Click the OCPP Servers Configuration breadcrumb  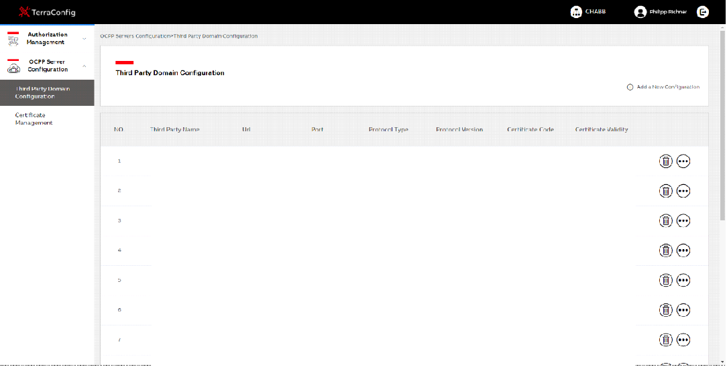point(135,36)
